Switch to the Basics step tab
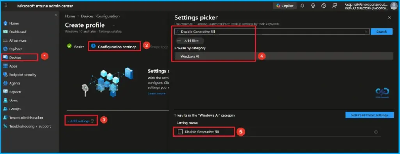This screenshot has width=400, height=154. coord(75,47)
